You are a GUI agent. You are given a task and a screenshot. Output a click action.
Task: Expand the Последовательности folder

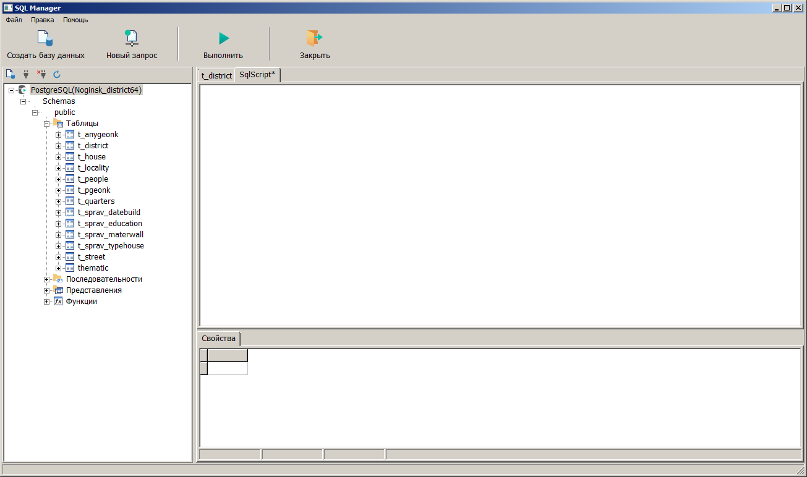pyautogui.click(x=47, y=279)
